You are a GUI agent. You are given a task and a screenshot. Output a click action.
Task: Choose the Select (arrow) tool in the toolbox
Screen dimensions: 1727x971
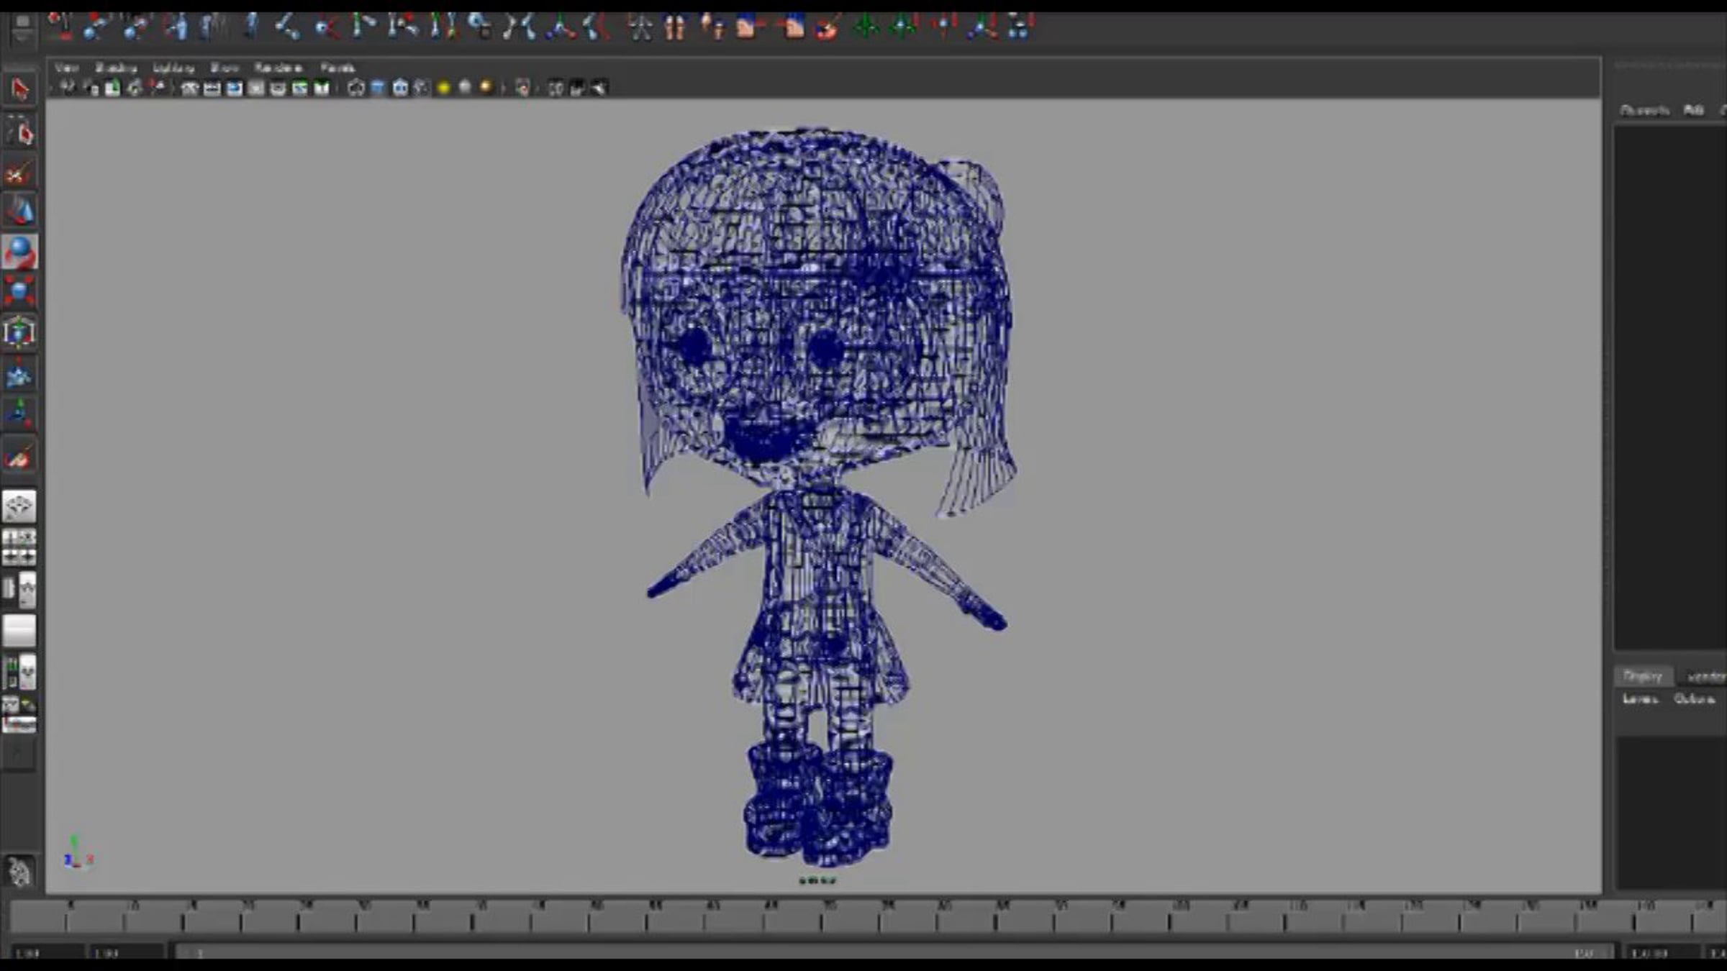(19, 89)
